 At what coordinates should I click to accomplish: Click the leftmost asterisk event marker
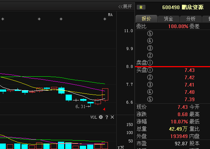(3, 19)
